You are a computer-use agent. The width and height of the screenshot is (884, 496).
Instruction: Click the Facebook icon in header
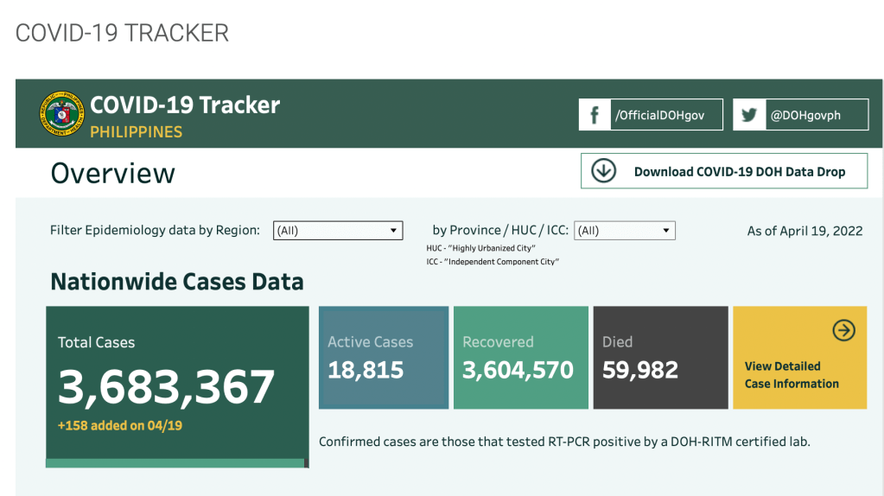tap(595, 115)
